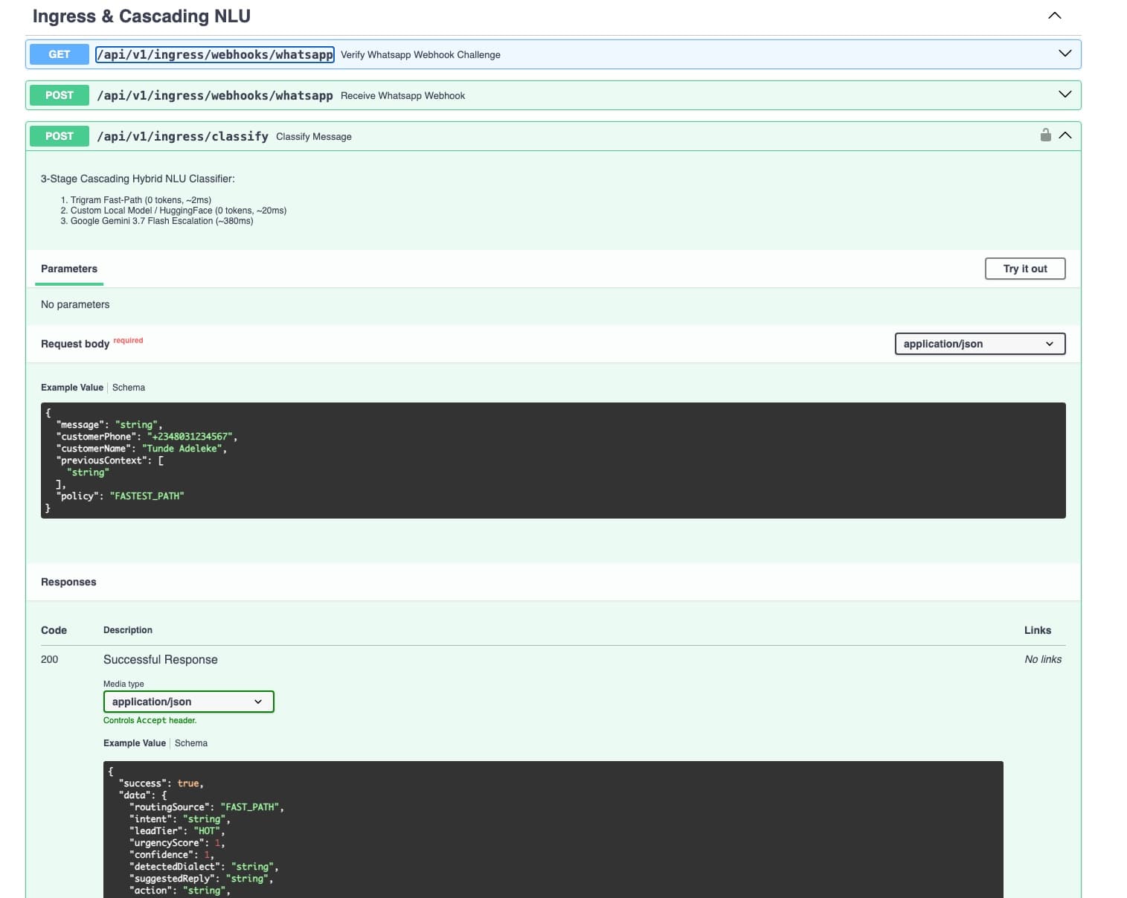Click the request body example JSON block
The image size is (1127, 898).
[x=553, y=461]
